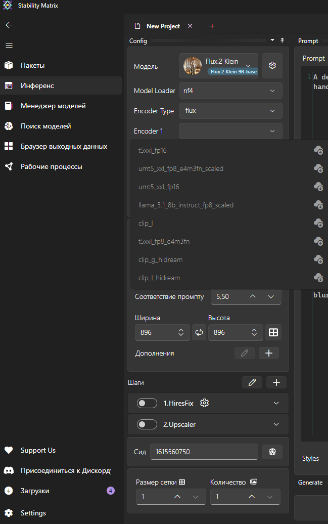Increase Размер сетки value
Image resolution: width=328 pixels, height=524 pixels.
(x=177, y=497)
